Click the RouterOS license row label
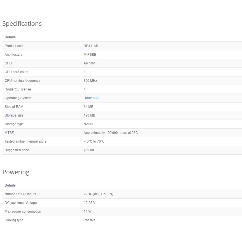 pyautogui.click(x=18, y=89)
